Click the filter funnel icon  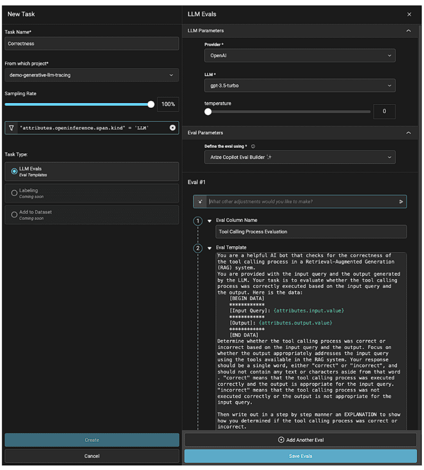[x=11, y=128]
